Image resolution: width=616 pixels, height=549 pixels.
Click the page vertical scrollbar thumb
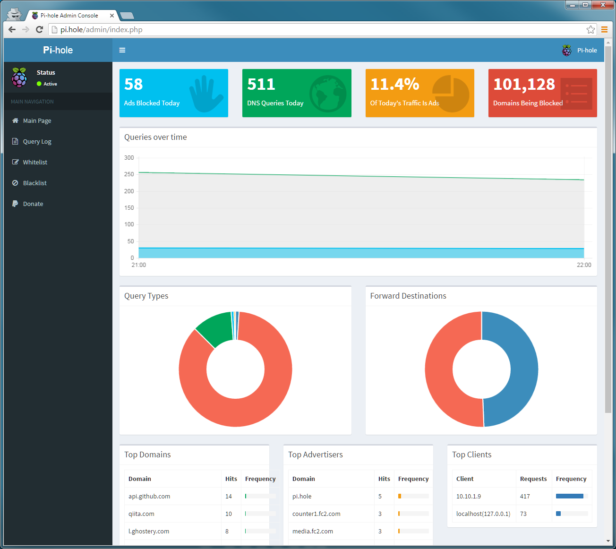pos(608,230)
